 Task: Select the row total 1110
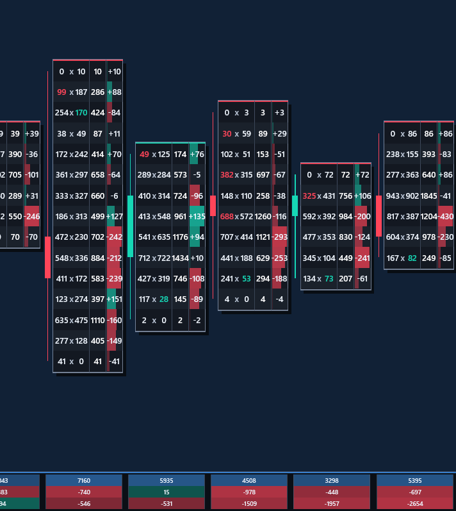[x=97, y=320]
